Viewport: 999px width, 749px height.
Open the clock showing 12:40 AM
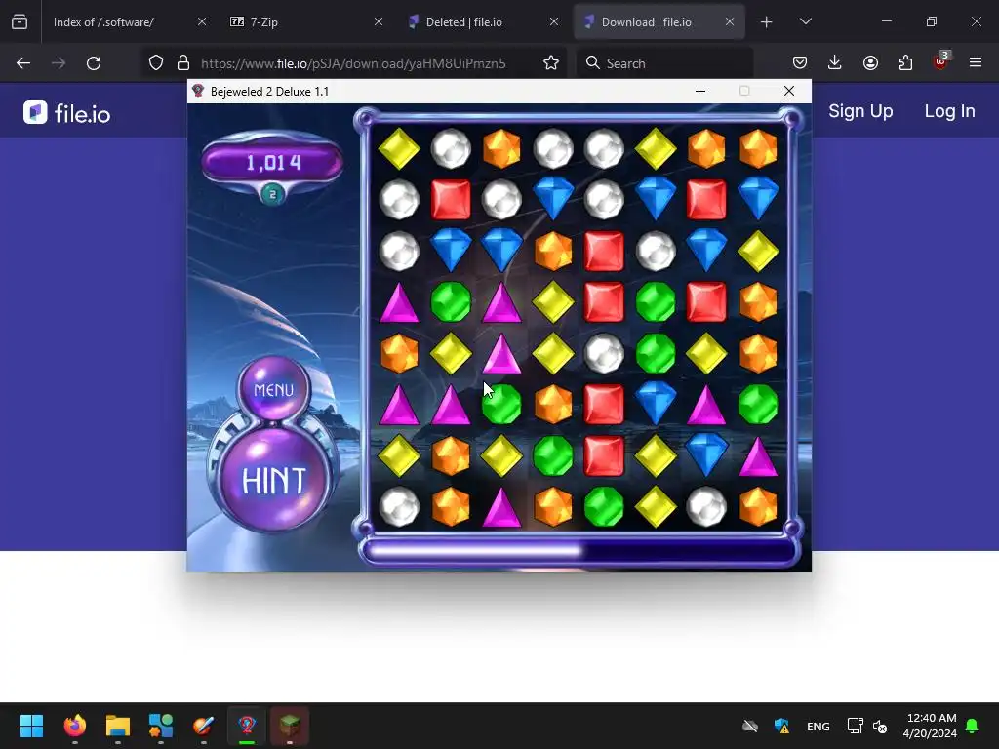click(x=930, y=726)
